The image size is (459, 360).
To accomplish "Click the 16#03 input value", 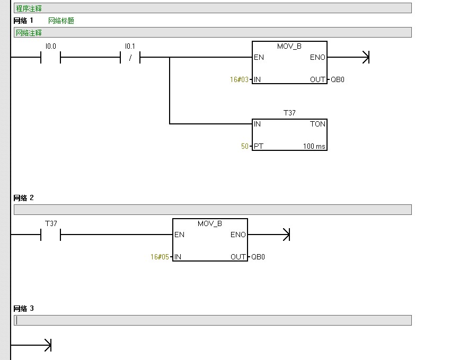I will pos(239,80).
